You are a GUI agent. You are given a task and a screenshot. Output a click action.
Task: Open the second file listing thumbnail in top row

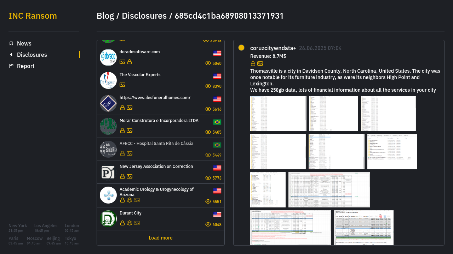(334, 114)
